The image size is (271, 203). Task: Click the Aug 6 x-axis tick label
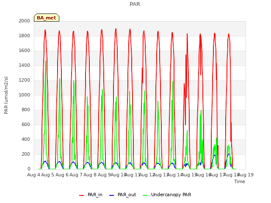pos(62,175)
